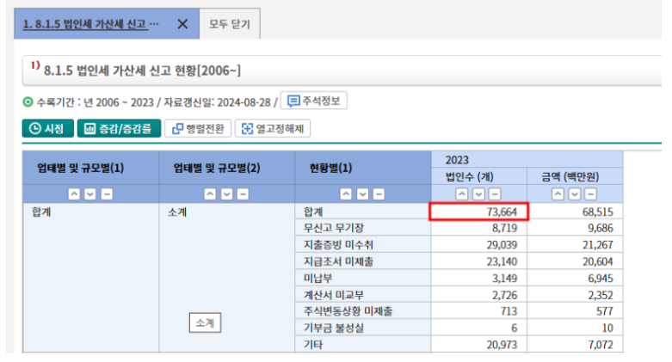Open 주석정보 annotation info
The width and height of the screenshot is (672, 362).
(x=314, y=101)
